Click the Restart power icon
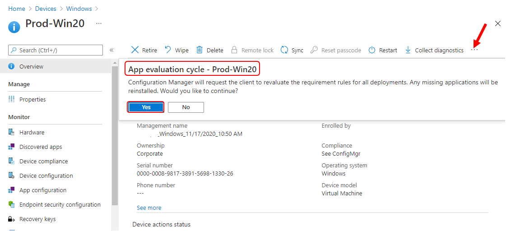Image resolution: width=506 pixels, height=231 pixels. [372, 50]
